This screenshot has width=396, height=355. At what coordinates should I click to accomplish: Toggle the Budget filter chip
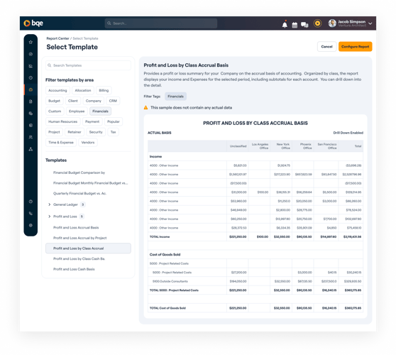(55, 101)
